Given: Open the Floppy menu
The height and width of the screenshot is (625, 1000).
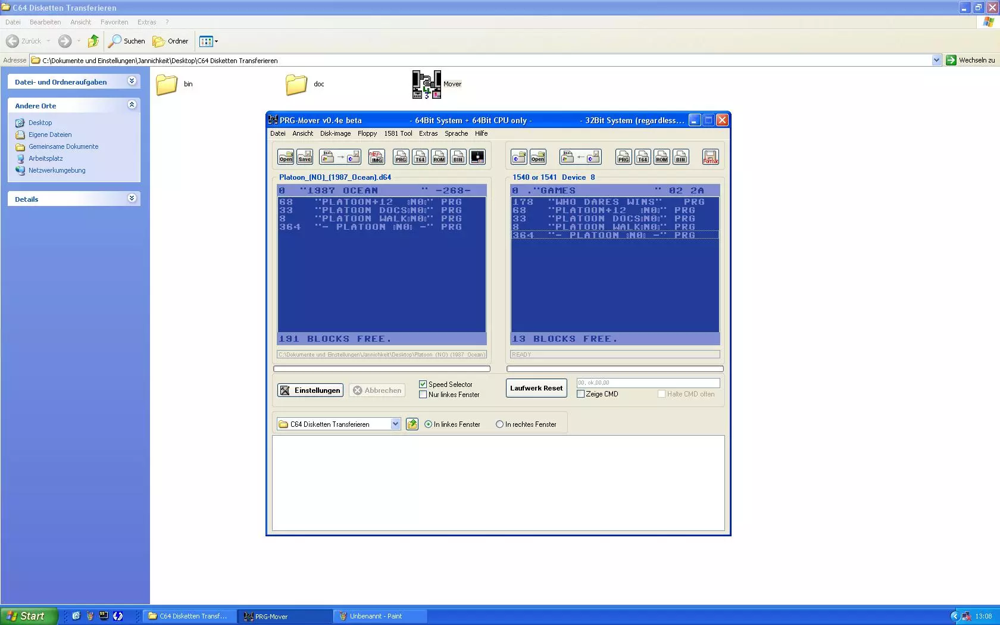Looking at the screenshot, I should pos(367,133).
